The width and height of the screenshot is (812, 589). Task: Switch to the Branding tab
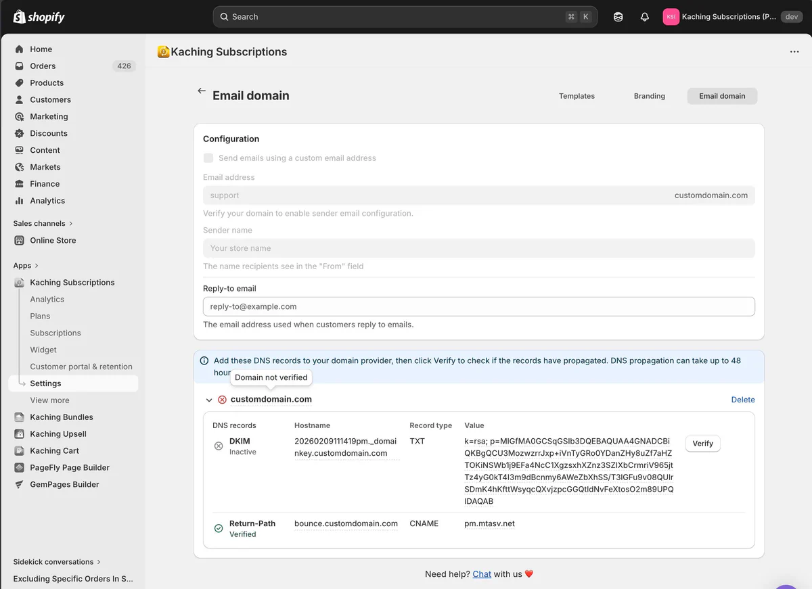(x=650, y=96)
